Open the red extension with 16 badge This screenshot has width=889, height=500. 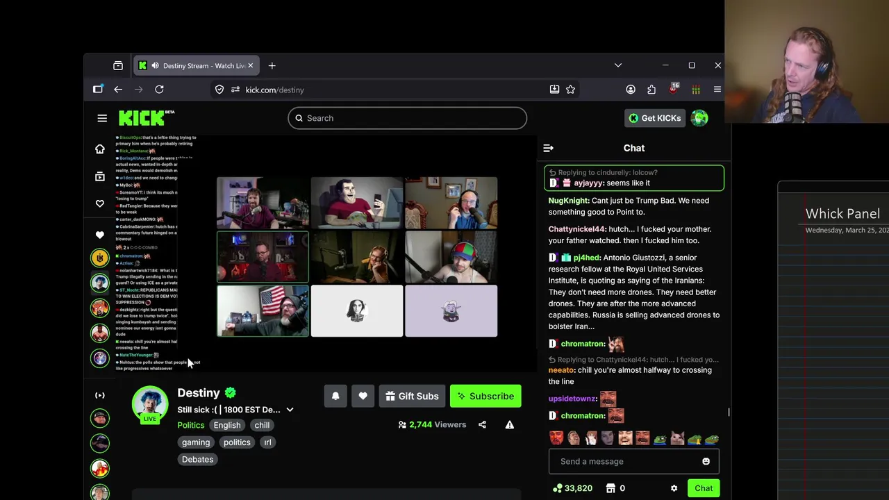pyautogui.click(x=674, y=89)
